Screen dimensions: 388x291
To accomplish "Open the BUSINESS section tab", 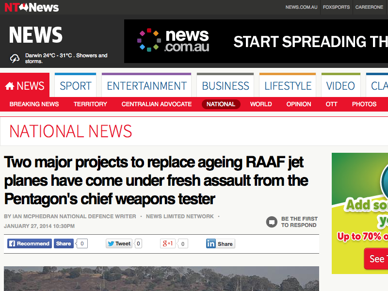I will point(226,86).
